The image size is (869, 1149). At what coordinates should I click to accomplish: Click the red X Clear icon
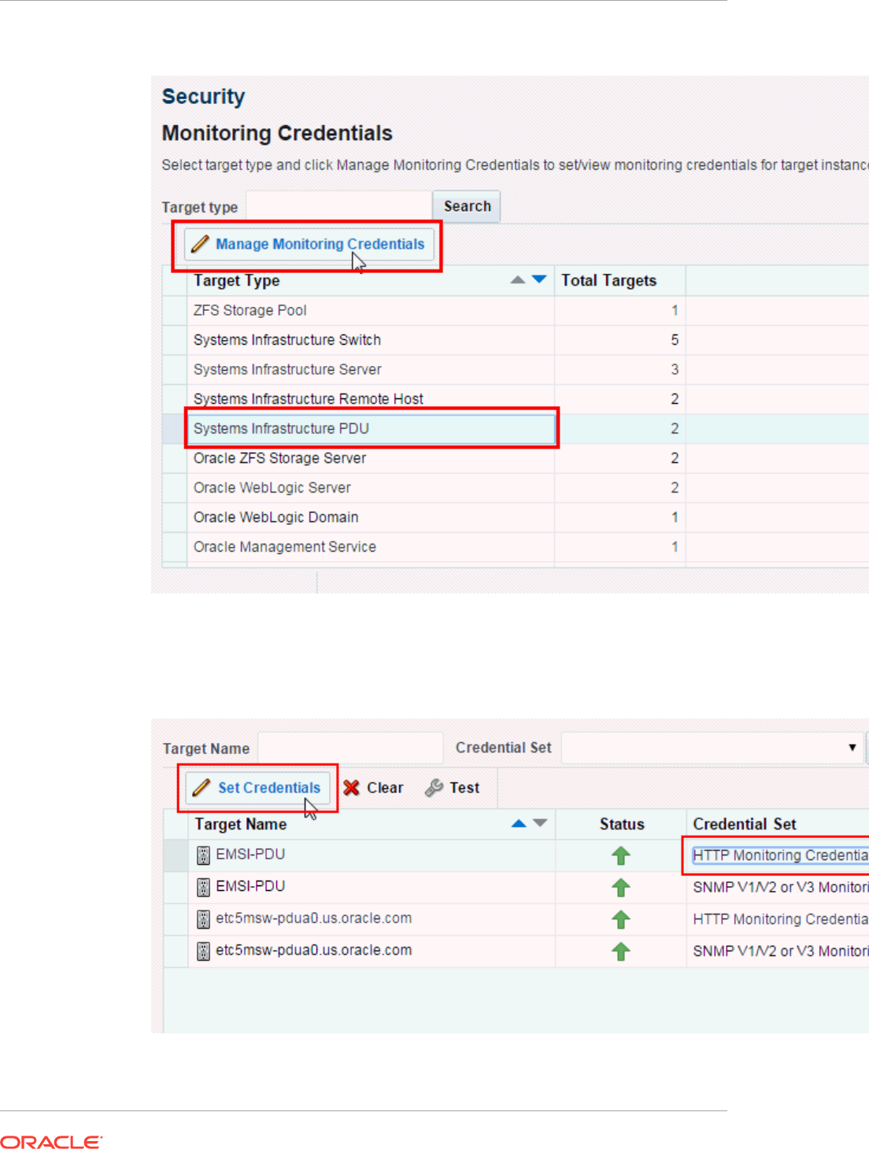[352, 788]
